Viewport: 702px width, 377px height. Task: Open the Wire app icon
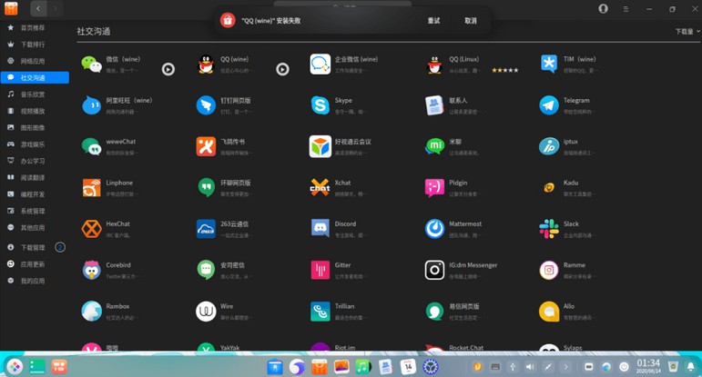[x=206, y=312]
